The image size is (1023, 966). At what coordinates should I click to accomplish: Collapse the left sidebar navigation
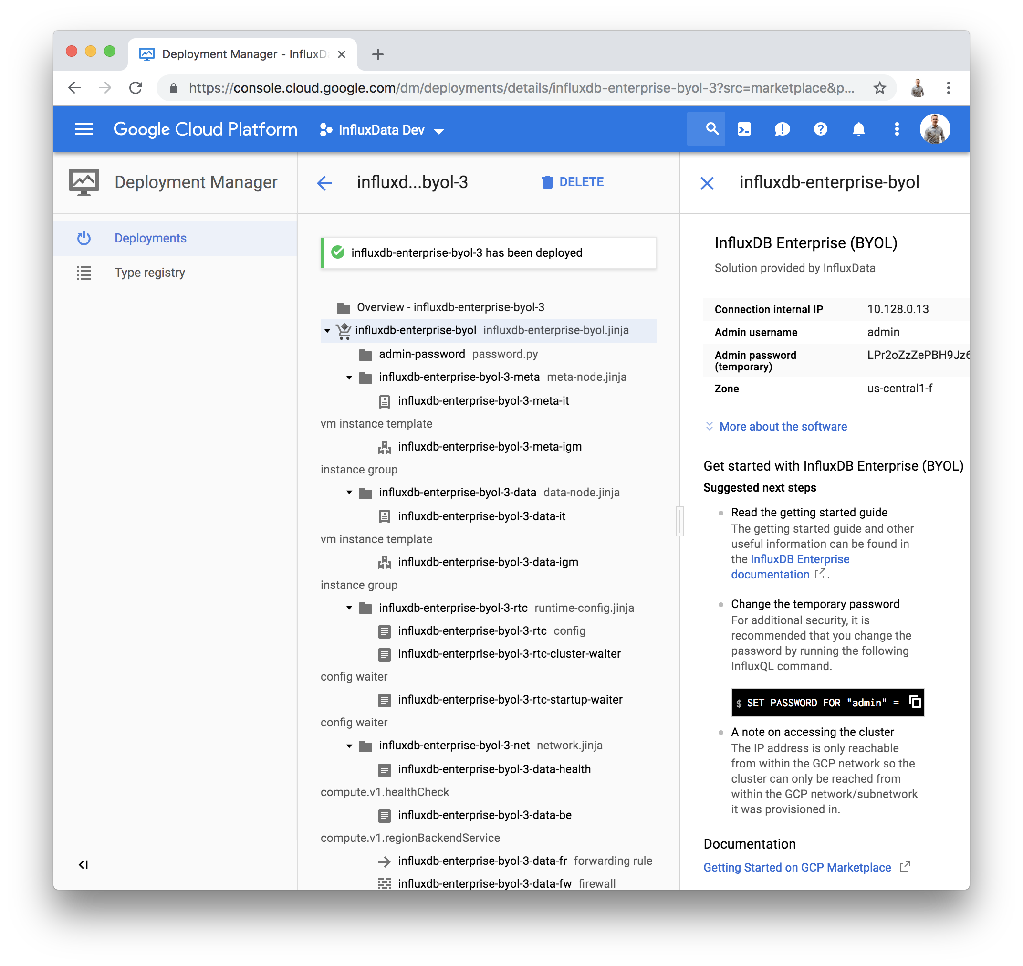point(84,864)
